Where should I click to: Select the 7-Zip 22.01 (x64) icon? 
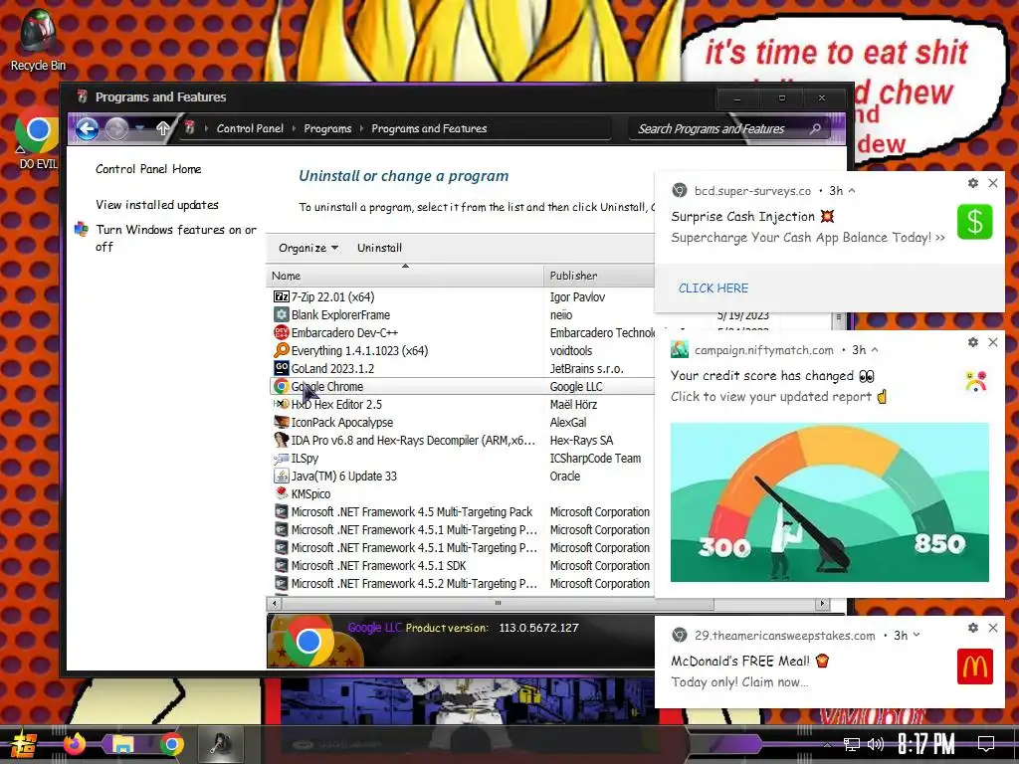click(282, 296)
